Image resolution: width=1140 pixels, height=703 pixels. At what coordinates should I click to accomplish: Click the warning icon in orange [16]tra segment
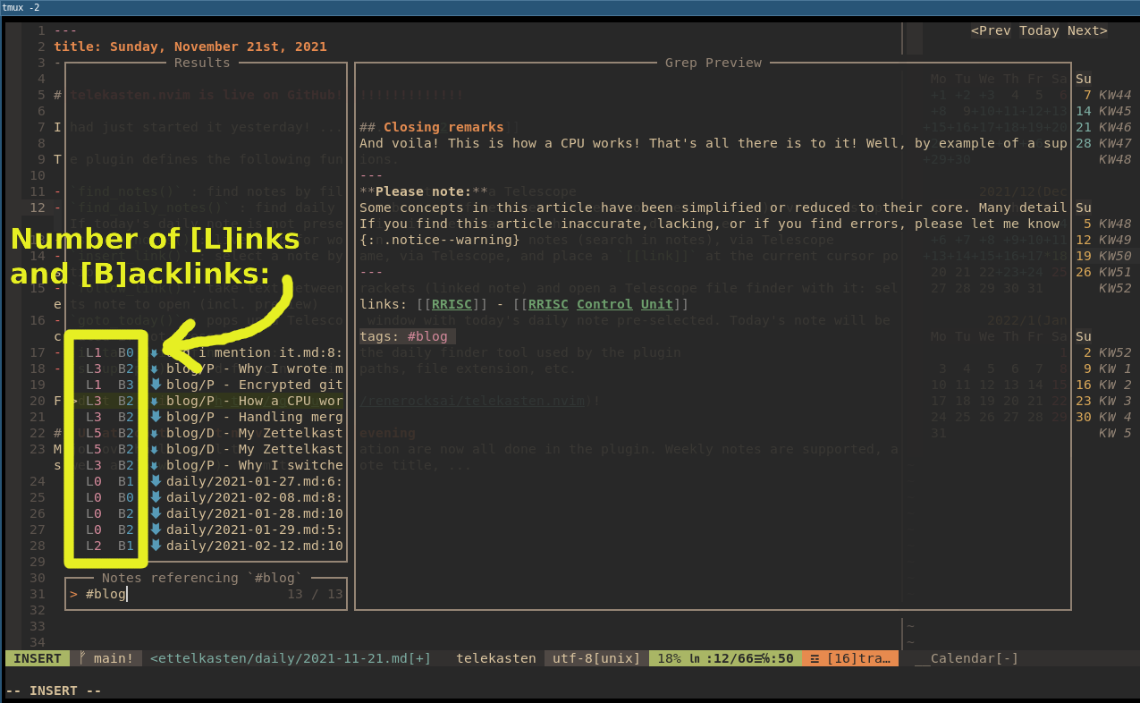[x=815, y=658]
